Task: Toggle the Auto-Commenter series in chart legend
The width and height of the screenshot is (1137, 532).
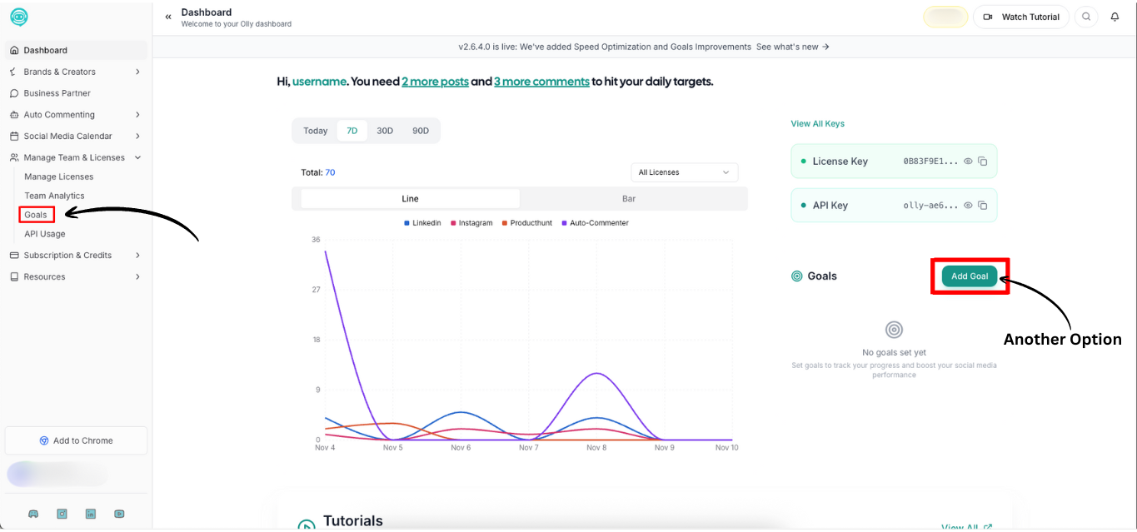Action: [x=596, y=223]
